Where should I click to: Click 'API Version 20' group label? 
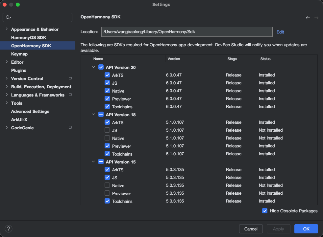pyautogui.click(x=121, y=67)
